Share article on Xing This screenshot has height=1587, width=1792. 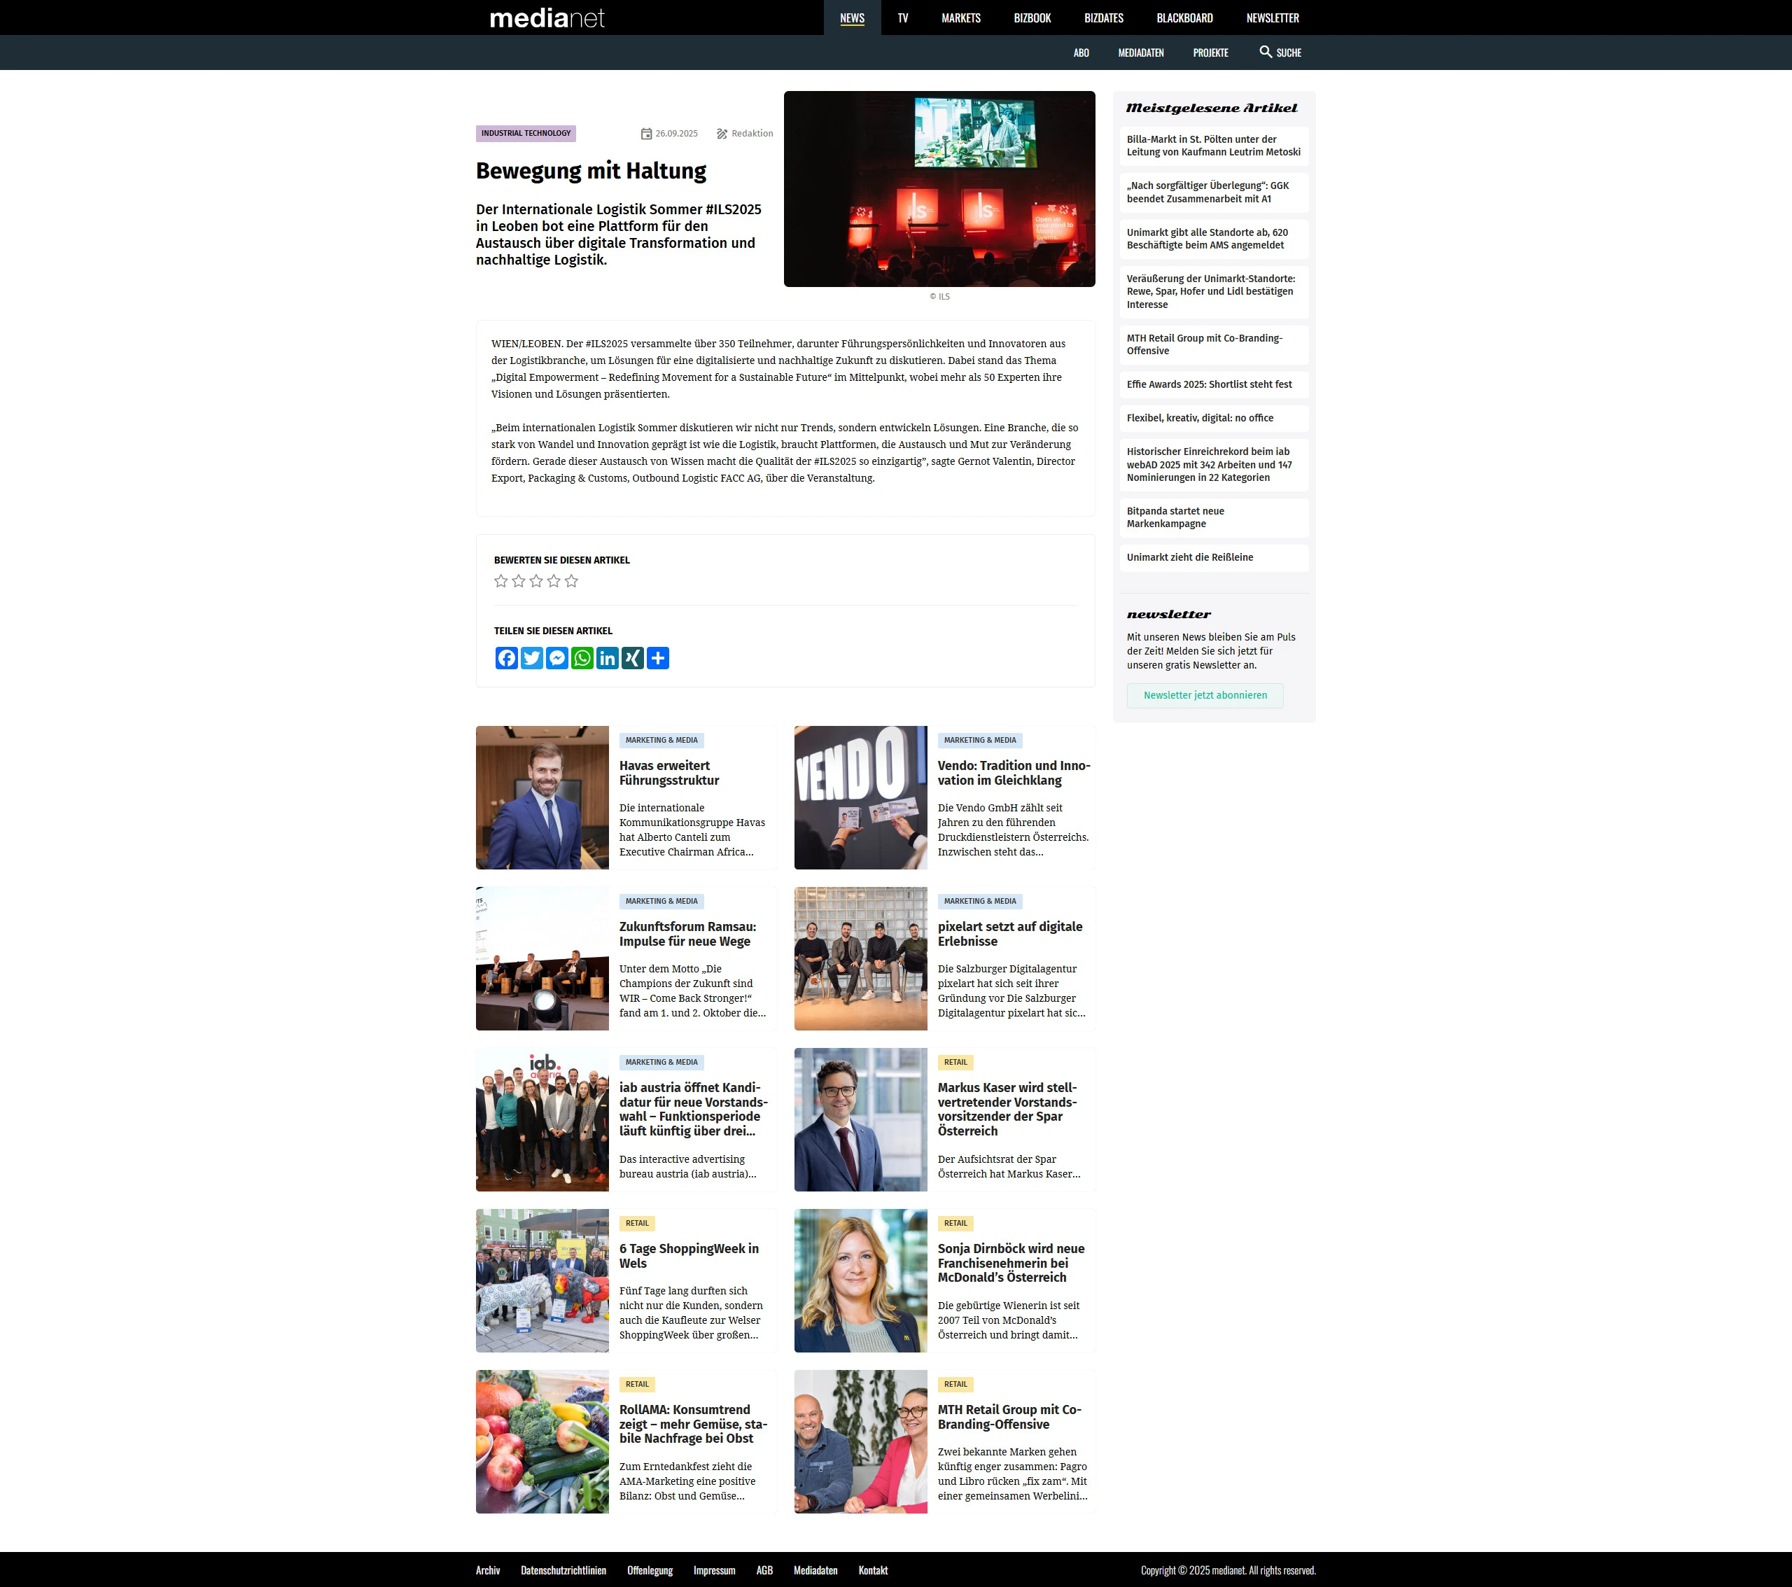pyautogui.click(x=632, y=657)
